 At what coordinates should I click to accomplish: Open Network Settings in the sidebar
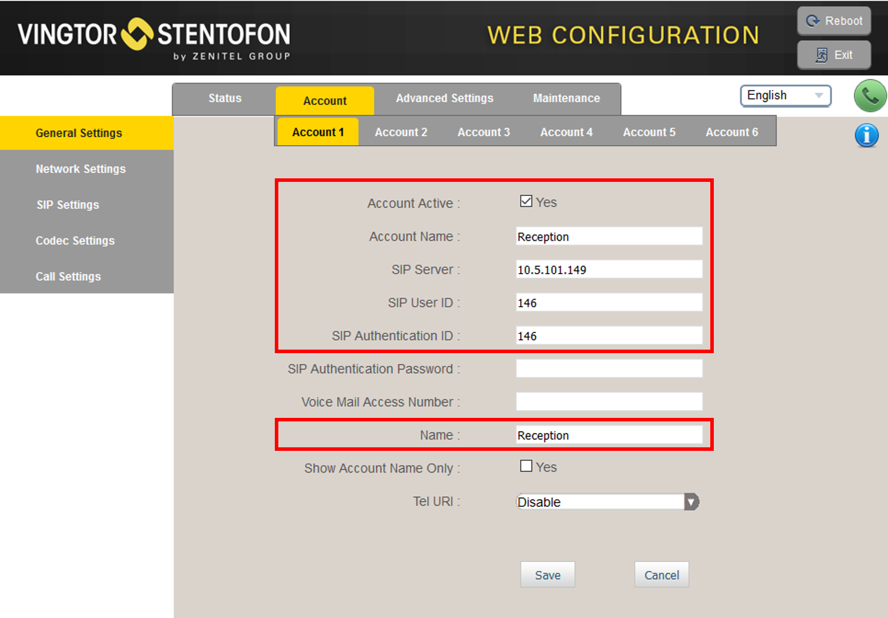coord(81,169)
